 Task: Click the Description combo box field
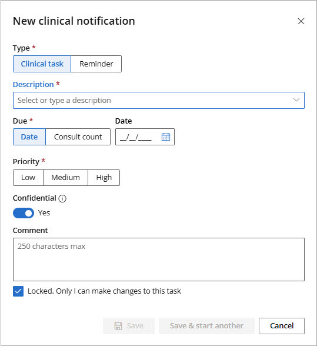tap(159, 101)
